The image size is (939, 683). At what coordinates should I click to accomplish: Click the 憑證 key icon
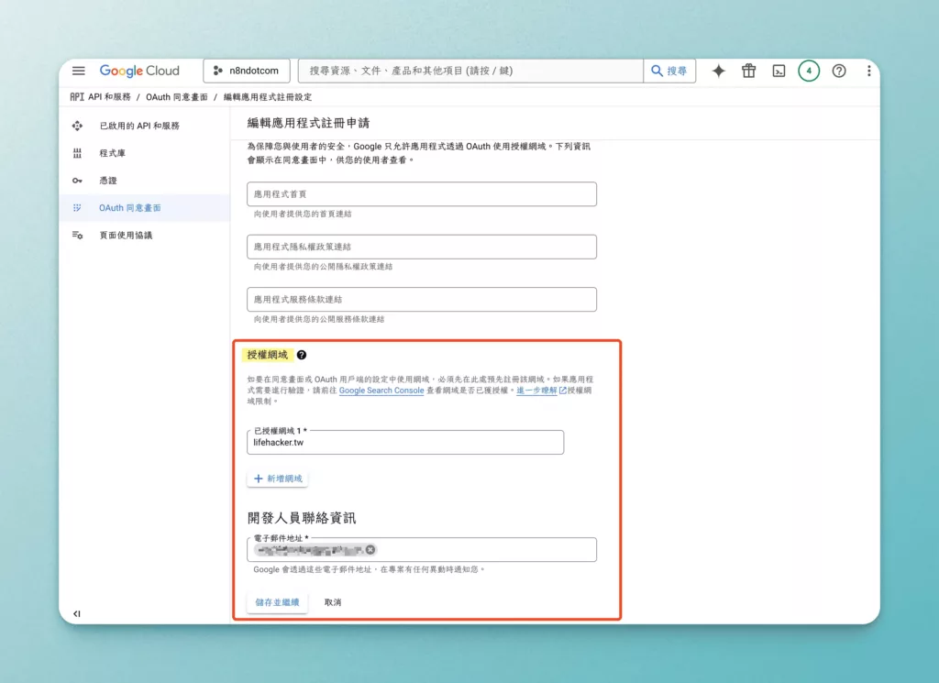(x=77, y=181)
